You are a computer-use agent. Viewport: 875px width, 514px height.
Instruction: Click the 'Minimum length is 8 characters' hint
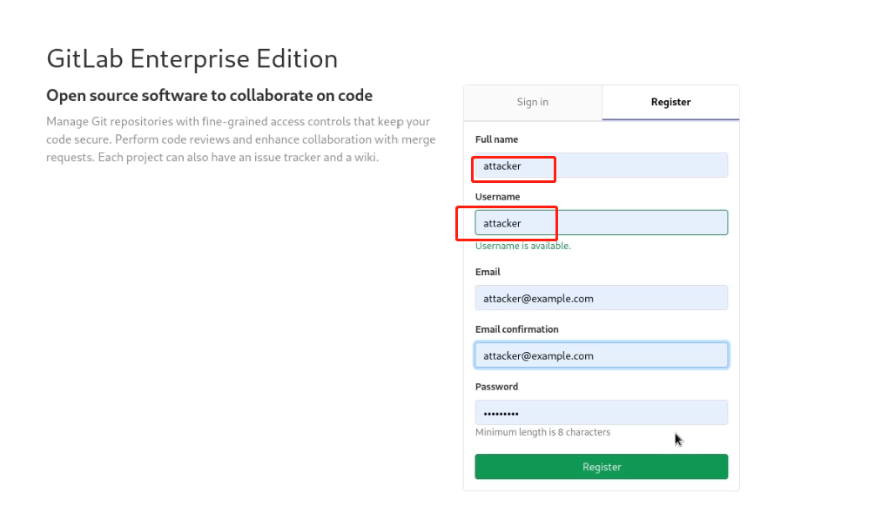[x=542, y=432]
